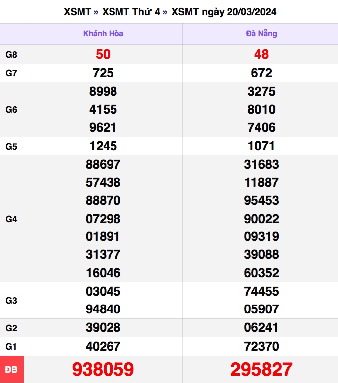Select G2 result 06241
This screenshot has width=338, height=383.
pyautogui.click(x=261, y=327)
